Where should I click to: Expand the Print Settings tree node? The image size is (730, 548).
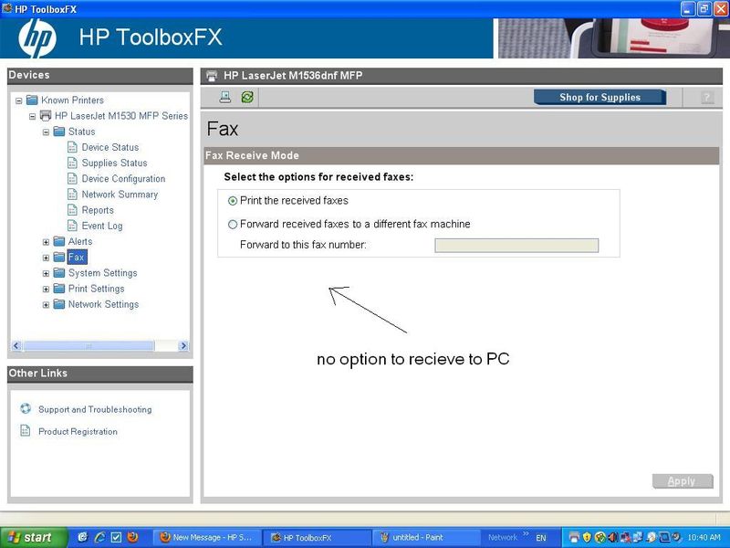pyautogui.click(x=46, y=290)
